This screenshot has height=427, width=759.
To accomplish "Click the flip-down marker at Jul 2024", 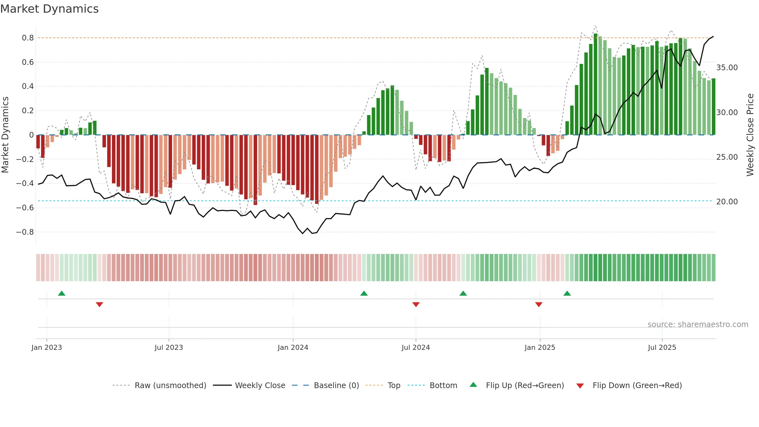I will coord(416,305).
